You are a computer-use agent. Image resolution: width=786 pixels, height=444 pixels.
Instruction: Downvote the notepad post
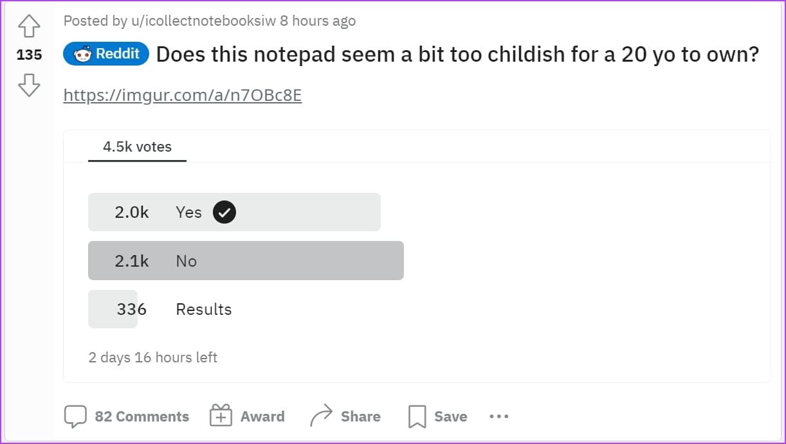click(29, 84)
